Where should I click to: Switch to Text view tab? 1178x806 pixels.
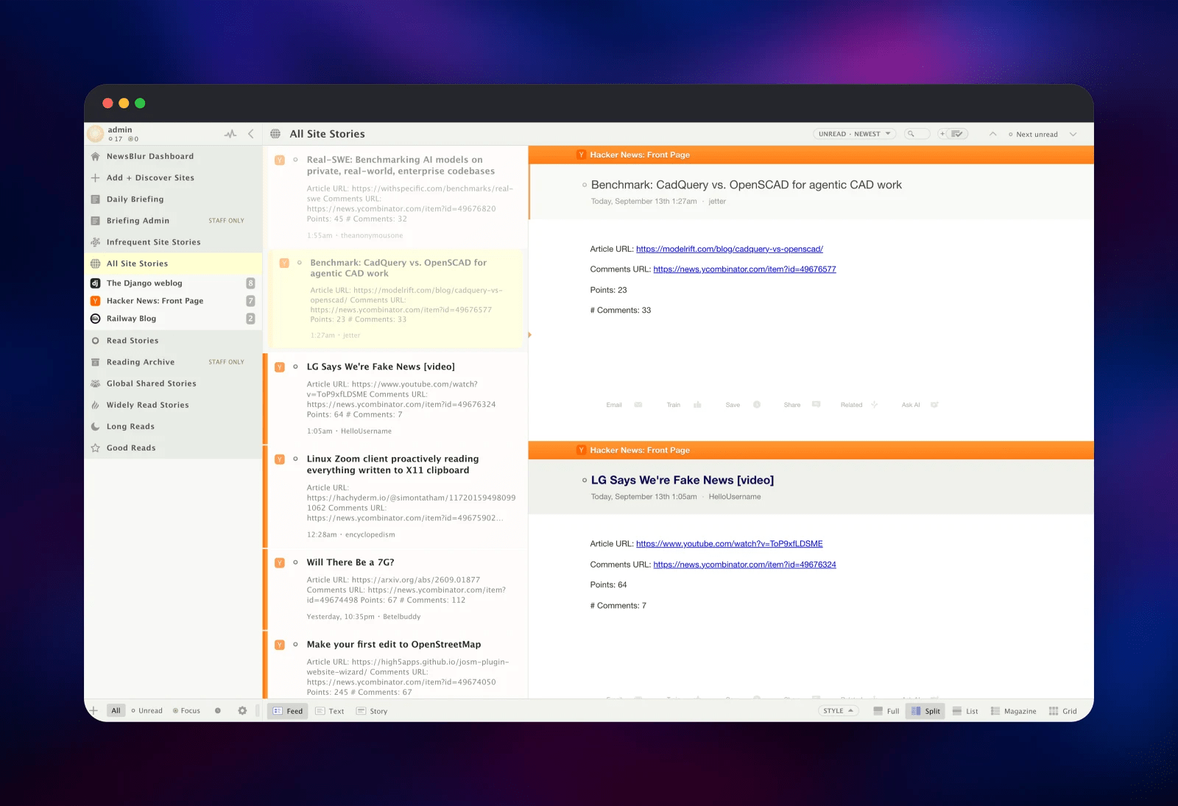pos(329,711)
